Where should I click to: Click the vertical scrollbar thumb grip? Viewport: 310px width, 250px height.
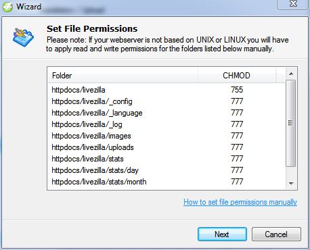291,123
